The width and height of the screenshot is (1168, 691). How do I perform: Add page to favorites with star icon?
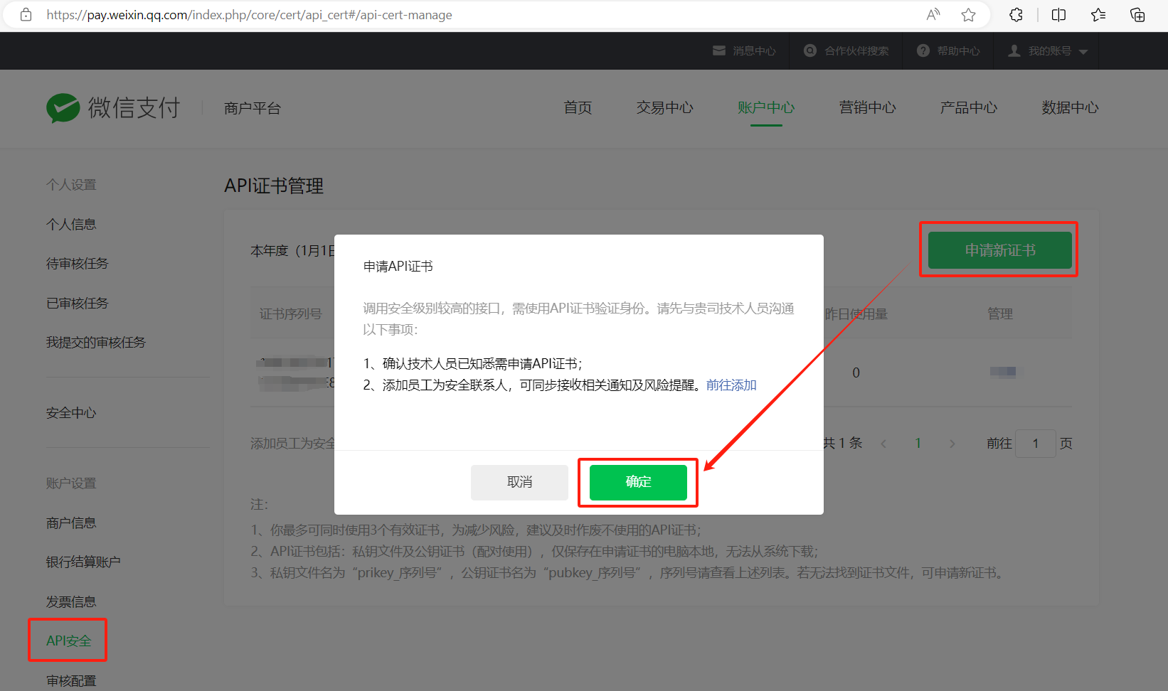point(968,15)
